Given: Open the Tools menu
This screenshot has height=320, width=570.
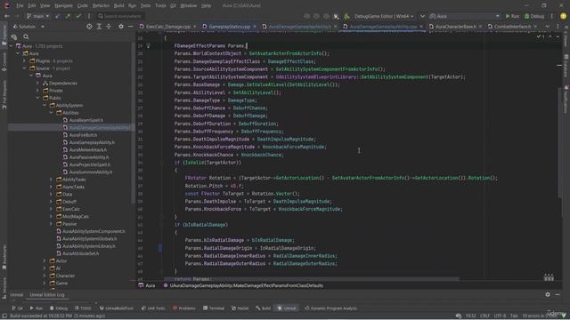Looking at the screenshot, I should pyautogui.click(x=160, y=6).
